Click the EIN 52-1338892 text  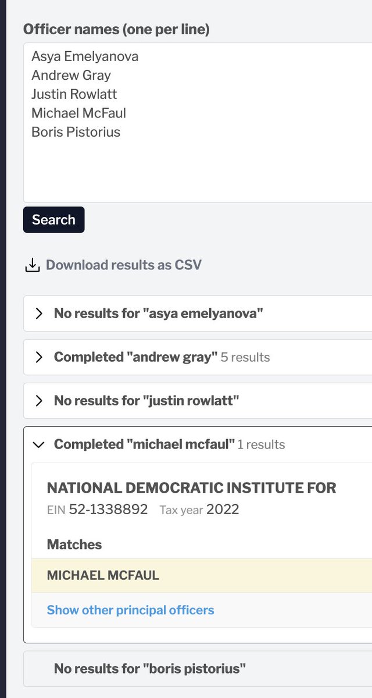tap(97, 510)
